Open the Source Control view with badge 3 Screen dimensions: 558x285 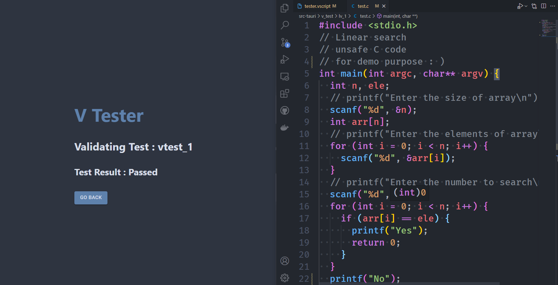[285, 42]
